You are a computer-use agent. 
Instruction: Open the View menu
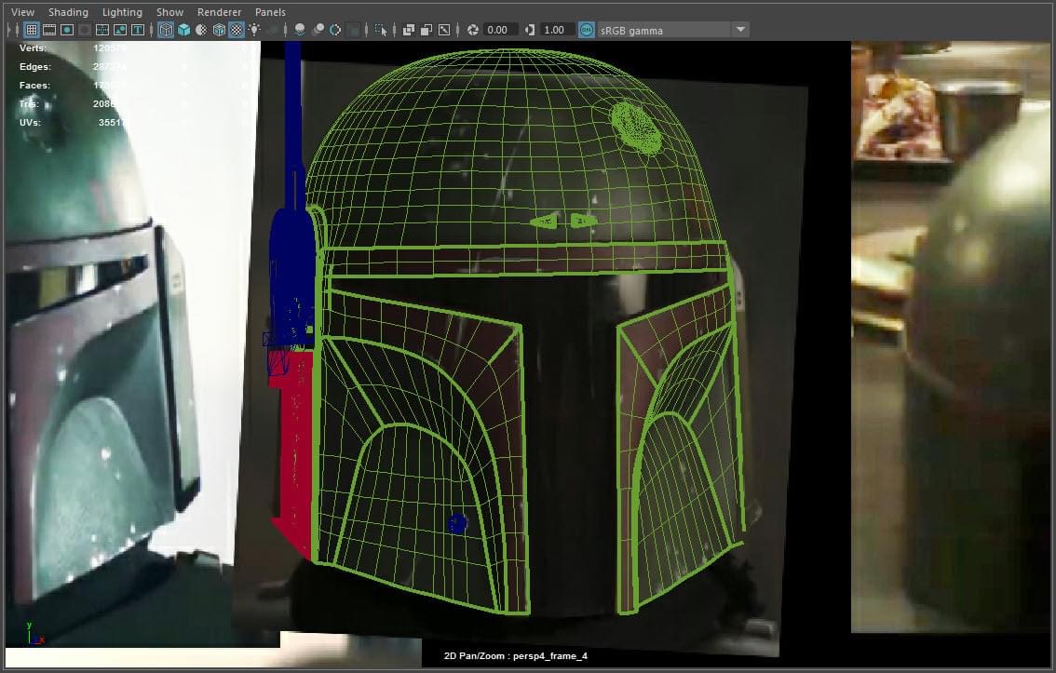coord(22,12)
